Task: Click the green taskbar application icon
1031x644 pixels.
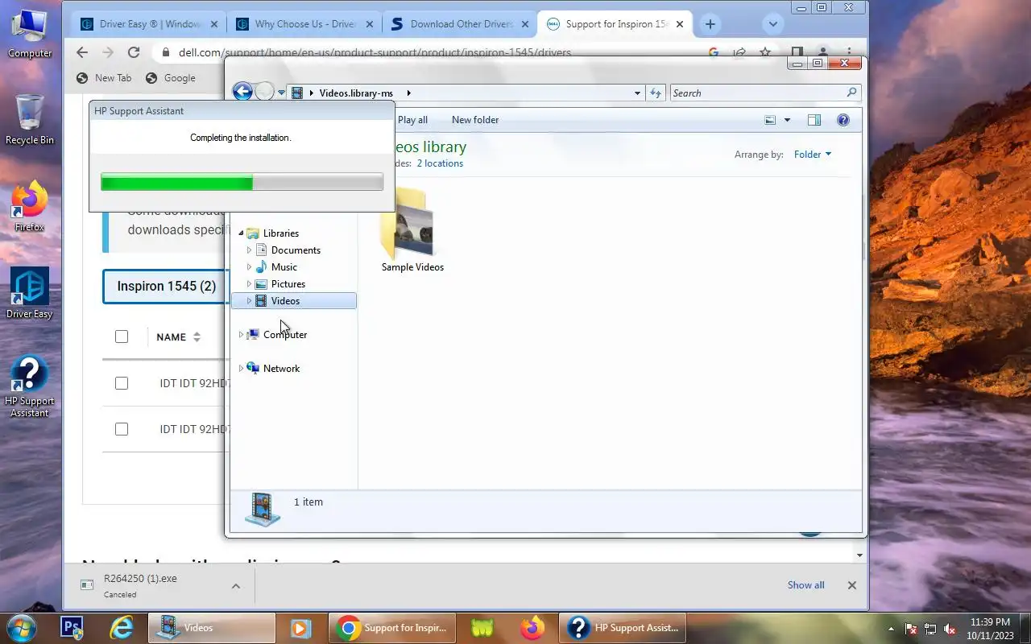Action: [x=482, y=627]
